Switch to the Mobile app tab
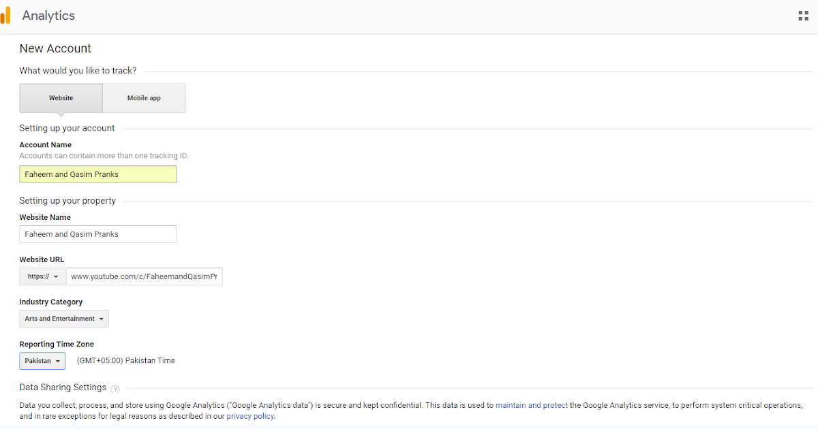The image size is (818, 429). 144,98
